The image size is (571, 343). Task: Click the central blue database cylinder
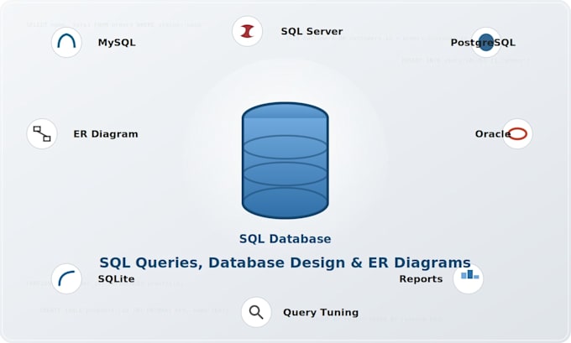coord(285,160)
